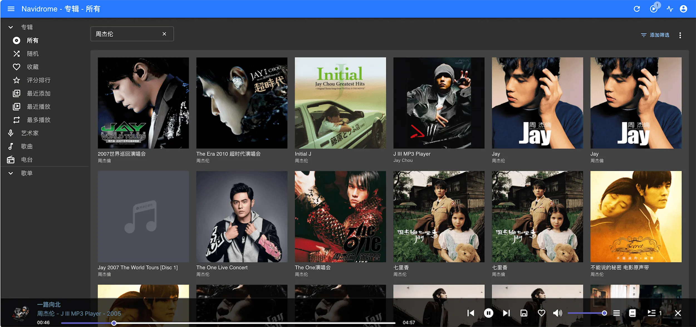696x327 pixels.
Task: Skip to the next track
Action: click(x=506, y=313)
